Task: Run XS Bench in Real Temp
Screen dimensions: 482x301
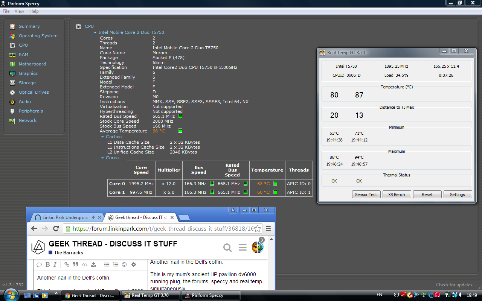Action: (397, 195)
